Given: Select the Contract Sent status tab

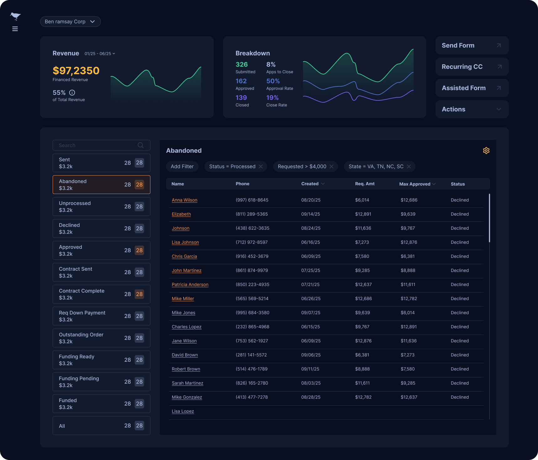Looking at the screenshot, I should click(102, 272).
